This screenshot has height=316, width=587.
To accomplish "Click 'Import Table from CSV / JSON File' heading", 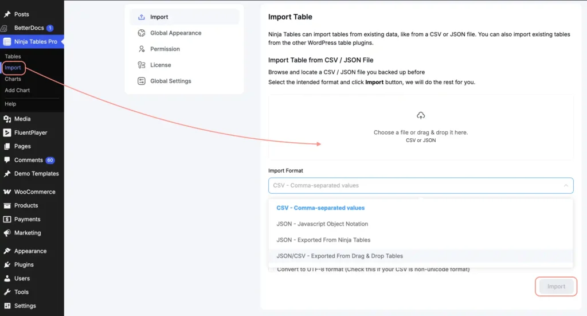I will 321,60.
